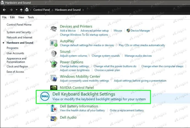The height and width of the screenshot is (128, 190).
Task: Click the AutoPlay icon
Action: [x=54, y=43]
